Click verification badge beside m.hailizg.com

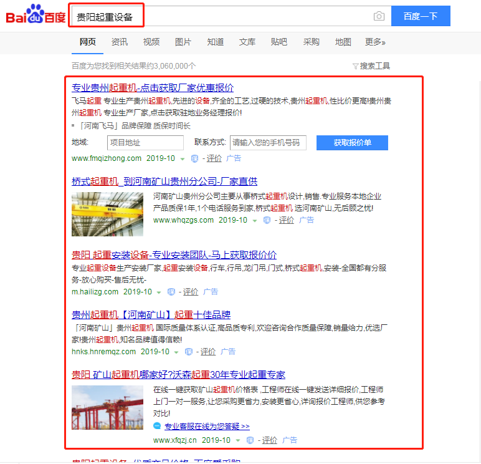[171, 292]
